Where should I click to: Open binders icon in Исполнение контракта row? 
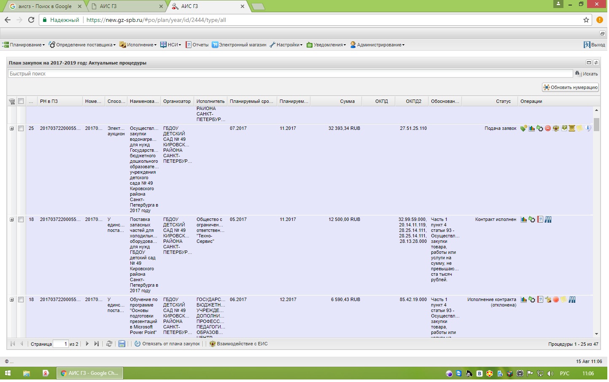[x=572, y=300]
